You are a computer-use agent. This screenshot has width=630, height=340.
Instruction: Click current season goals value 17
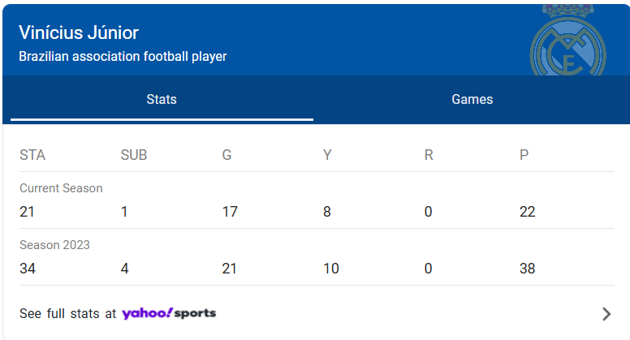click(229, 212)
